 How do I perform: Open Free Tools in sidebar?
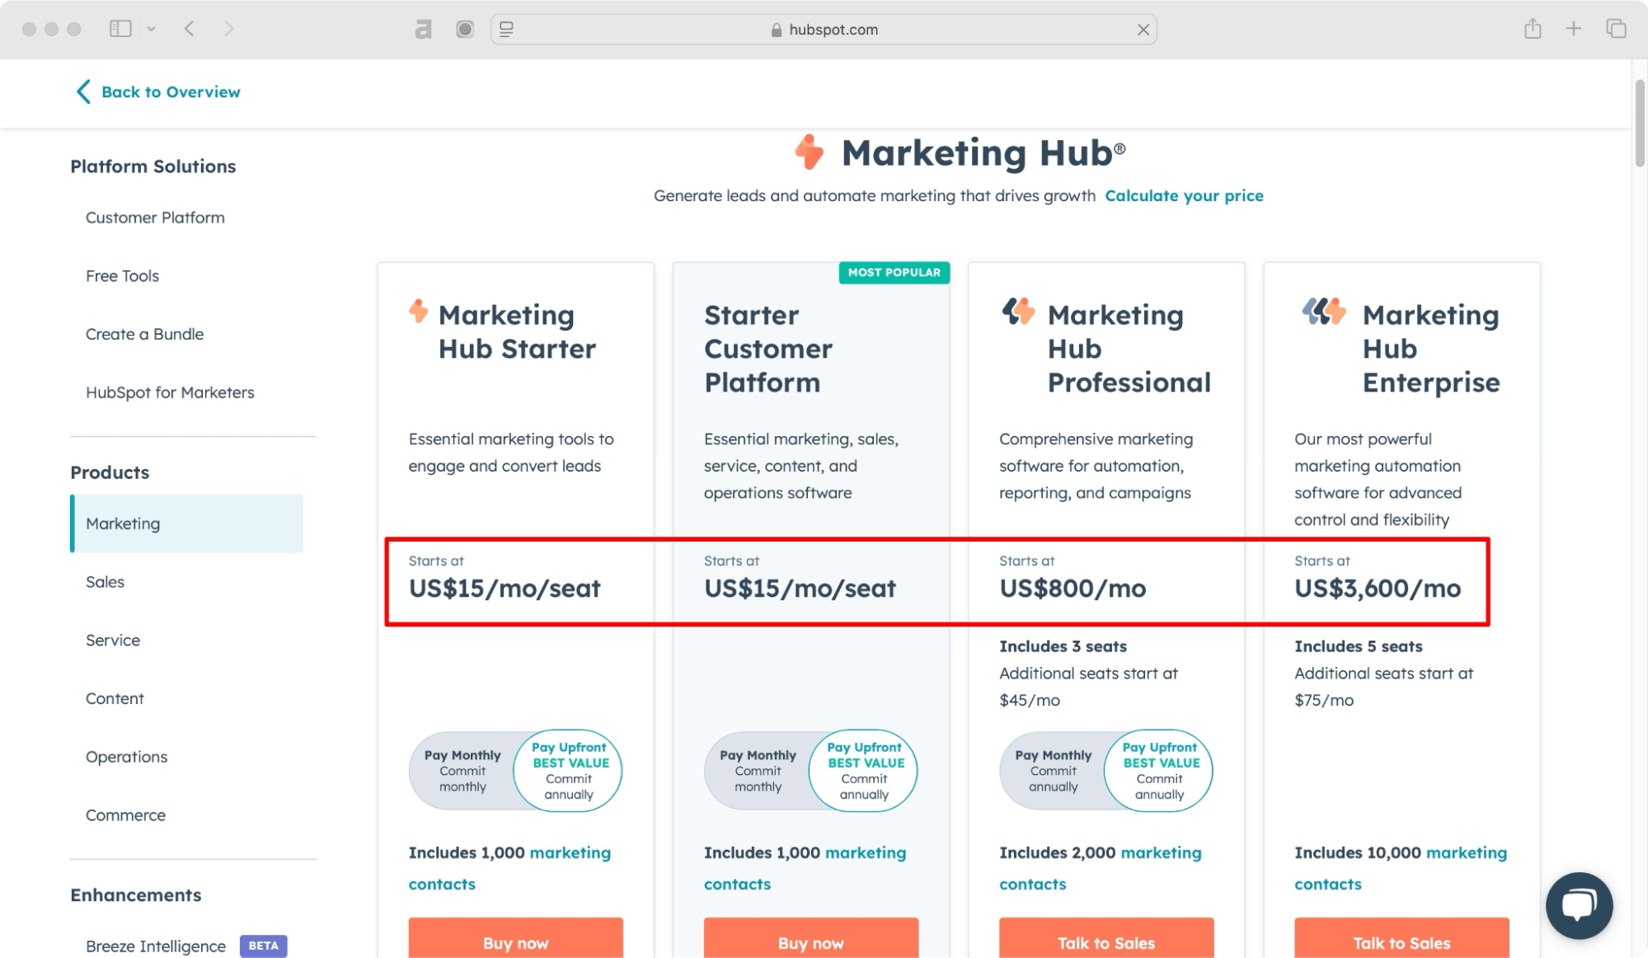coord(122,276)
